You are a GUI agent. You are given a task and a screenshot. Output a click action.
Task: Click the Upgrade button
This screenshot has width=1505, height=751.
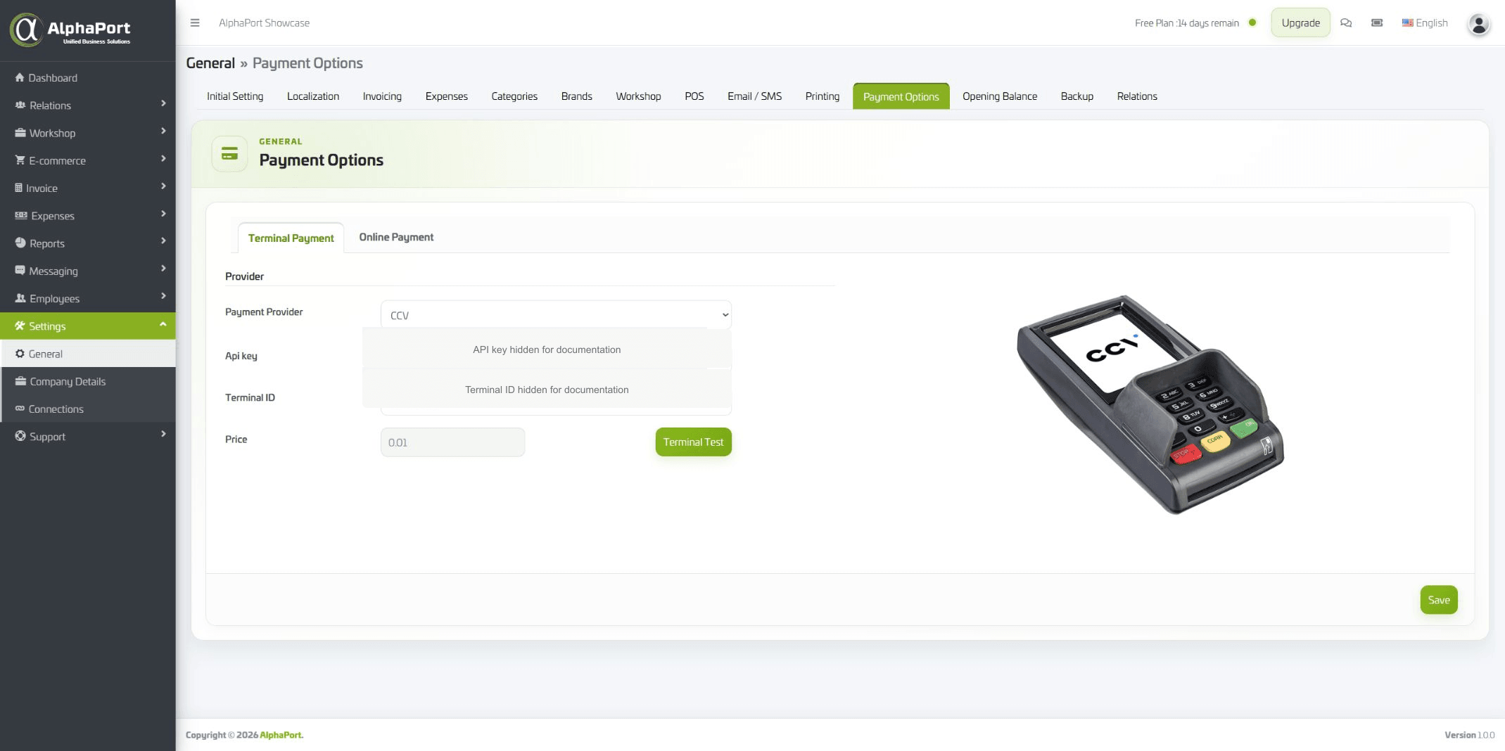tap(1300, 23)
